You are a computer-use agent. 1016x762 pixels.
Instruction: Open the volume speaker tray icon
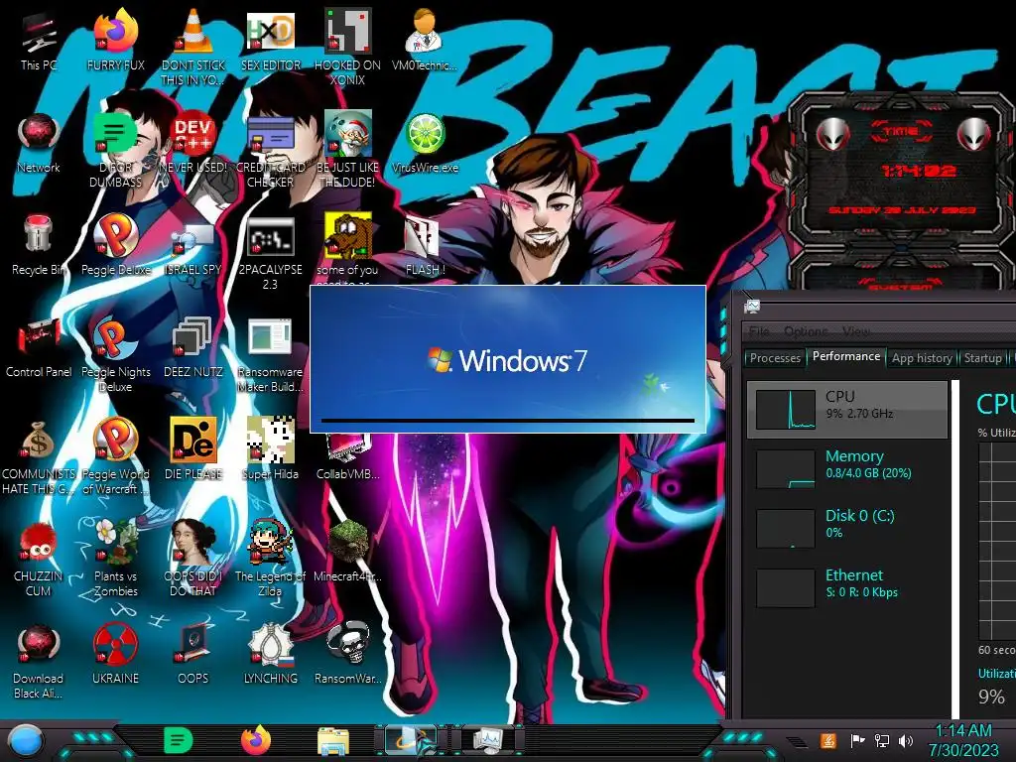pos(906,740)
